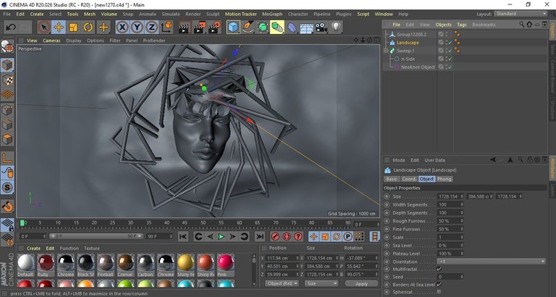The image size is (556, 297).
Task: Add a Light object bulb icon
Action: pos(336,28)
